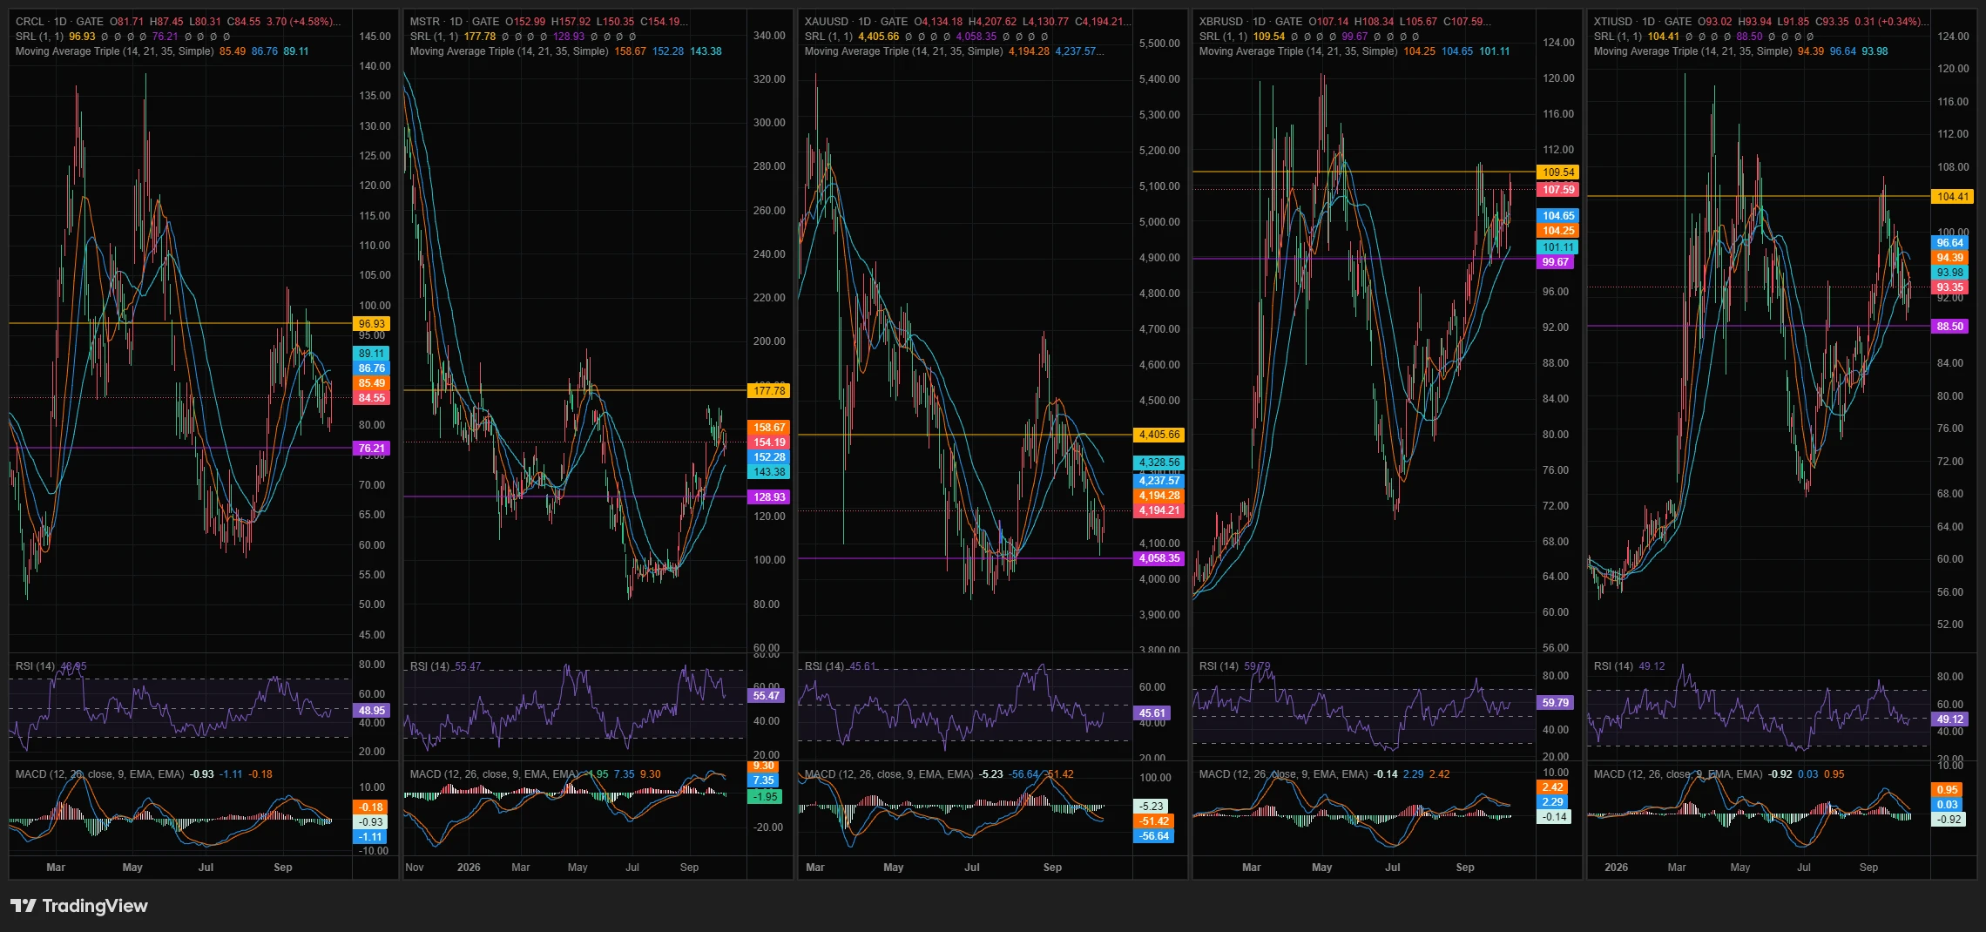The width and height of the screenshot is (1986, 932).
Task: Click the yellow 4,405.66 price axis label
Action: tap(1159, 435)
